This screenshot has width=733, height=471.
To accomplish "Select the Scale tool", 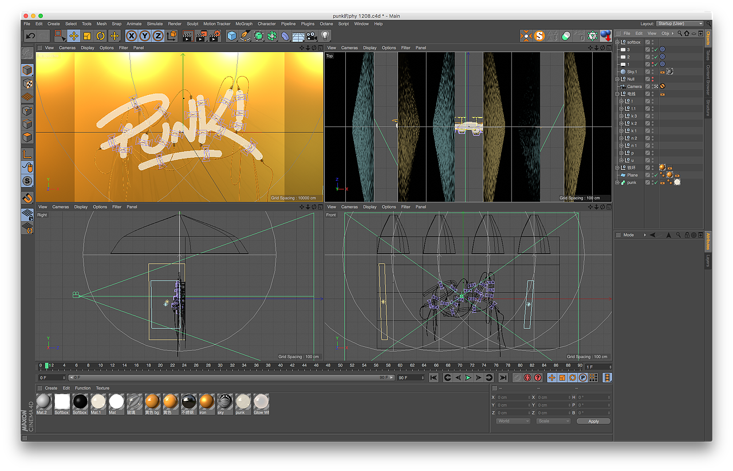I will (x=87, y=36).
